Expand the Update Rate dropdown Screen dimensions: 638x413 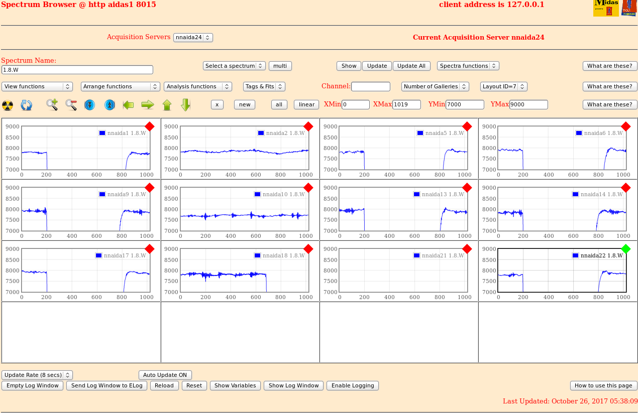coord(37,375)
